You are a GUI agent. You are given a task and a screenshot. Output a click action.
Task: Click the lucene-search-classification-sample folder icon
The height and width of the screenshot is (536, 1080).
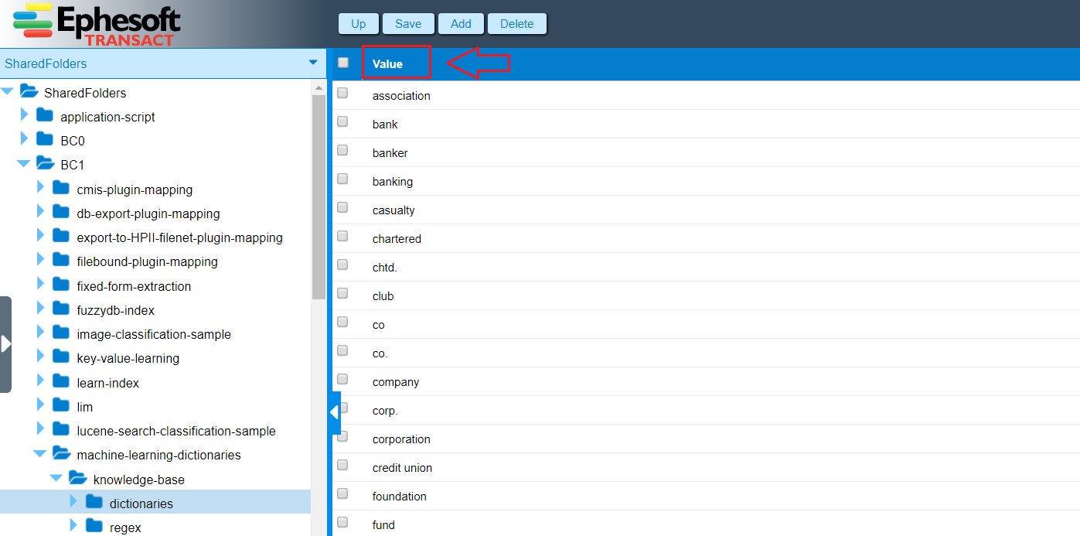pyautogui.click(x=61, y=430)
